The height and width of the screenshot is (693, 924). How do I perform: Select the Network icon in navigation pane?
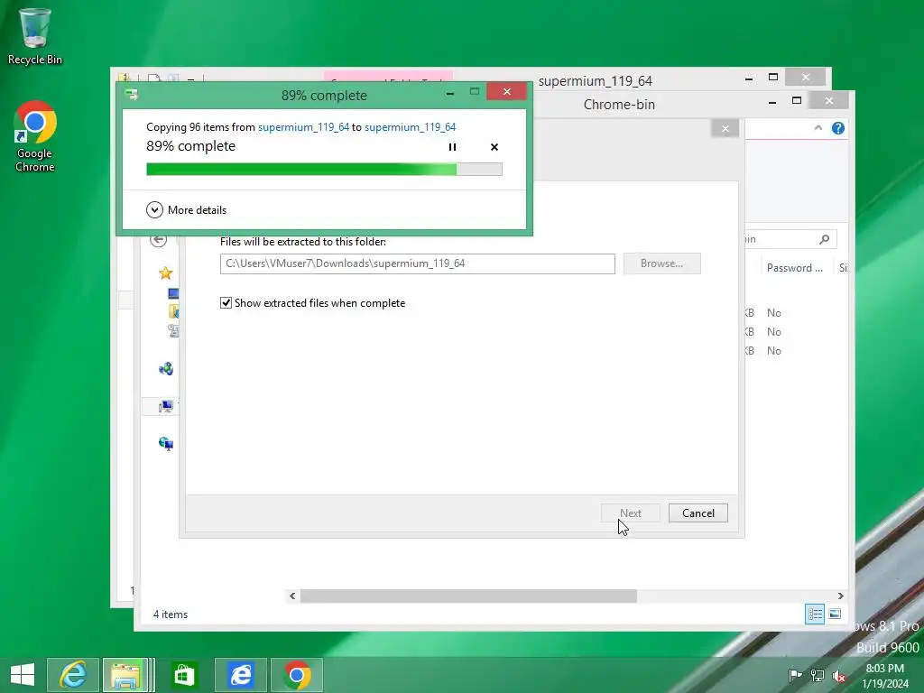[x=166, y=444]
